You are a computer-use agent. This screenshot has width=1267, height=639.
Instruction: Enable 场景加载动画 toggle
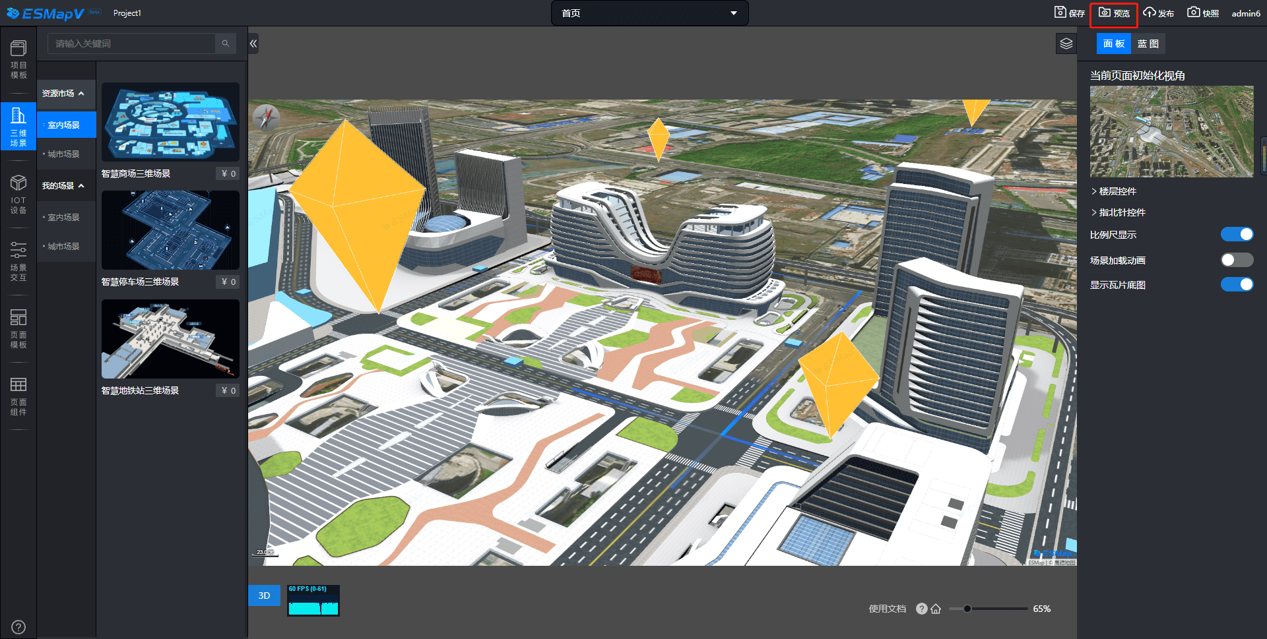[1236, 260]
